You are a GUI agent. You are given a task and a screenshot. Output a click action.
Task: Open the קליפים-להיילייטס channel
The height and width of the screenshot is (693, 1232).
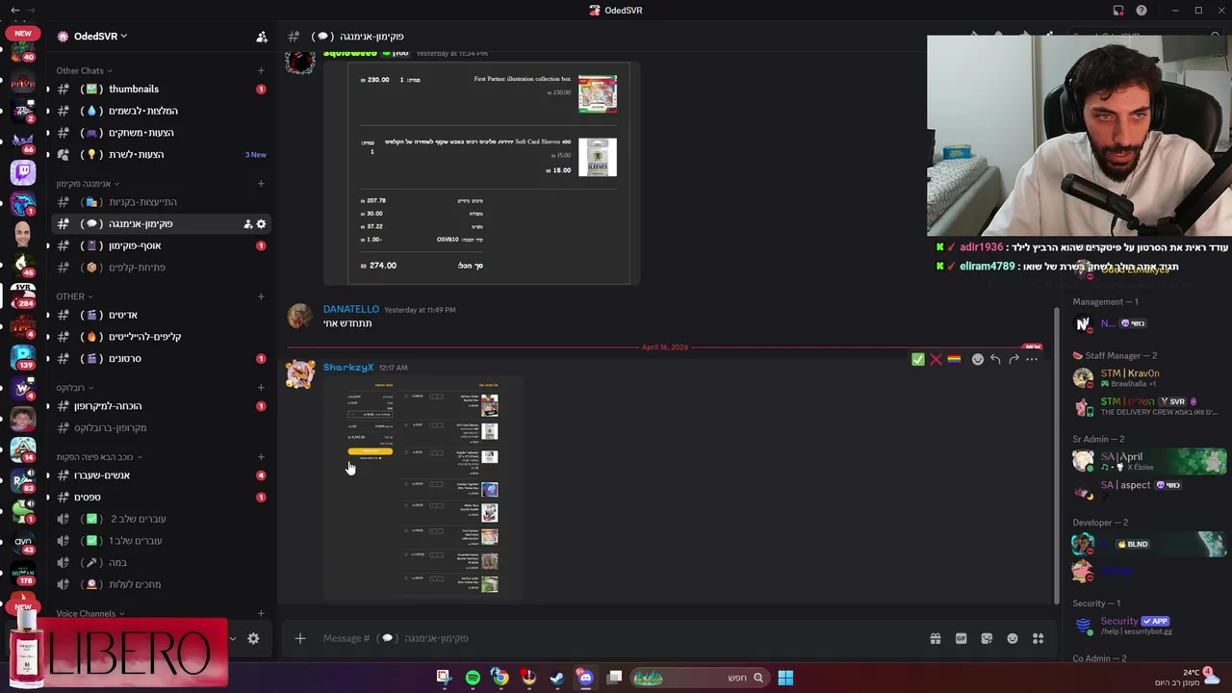pos(161,337)
